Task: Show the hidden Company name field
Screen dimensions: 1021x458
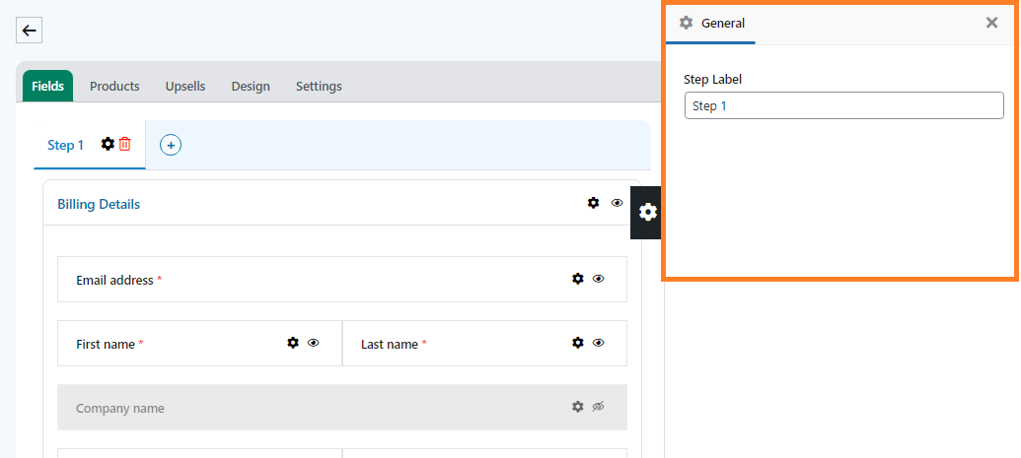Action: [x=599, y=407]
